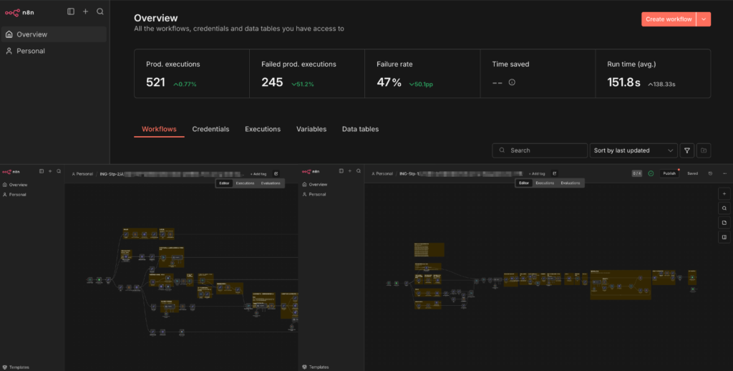Expand the Create workflow dropdown arrow

(x=704, y=19)
